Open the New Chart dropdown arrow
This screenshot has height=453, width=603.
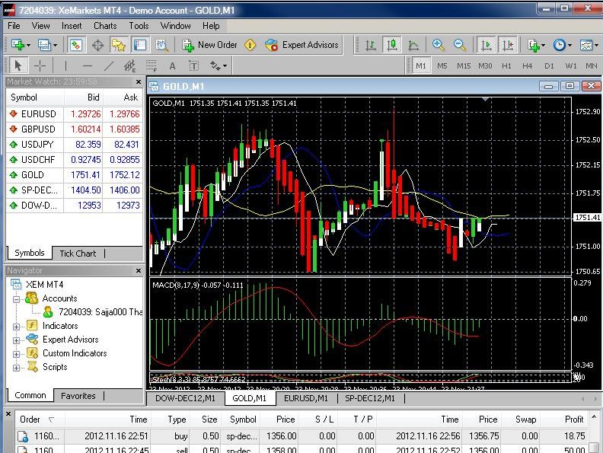28,46
